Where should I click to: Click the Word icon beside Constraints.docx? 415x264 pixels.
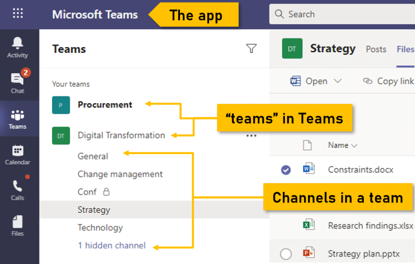tap(308, 170)
